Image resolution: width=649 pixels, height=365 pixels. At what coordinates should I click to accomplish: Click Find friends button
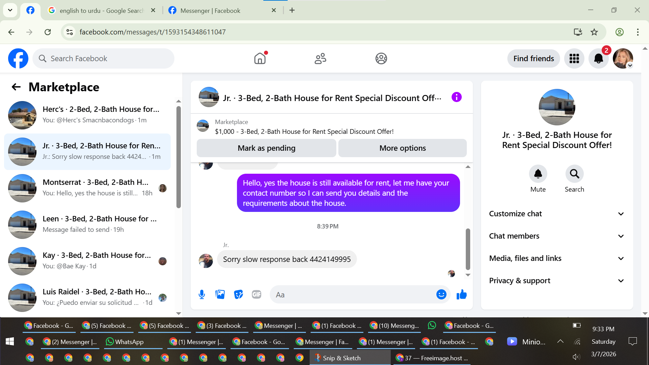click(533, 58)
